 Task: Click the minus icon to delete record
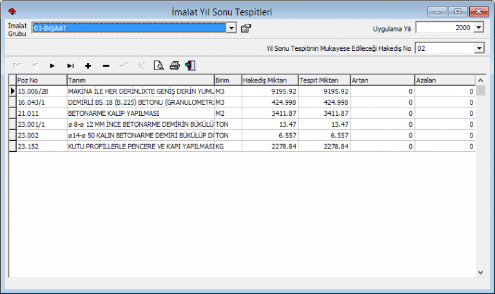click(106, 66)
